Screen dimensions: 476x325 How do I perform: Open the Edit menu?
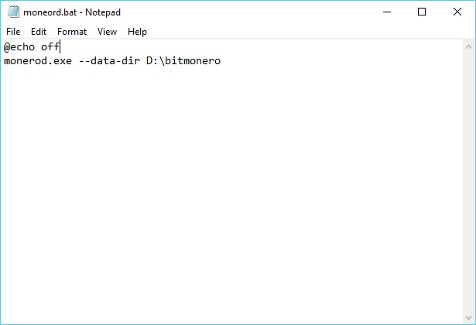point(39,32)
